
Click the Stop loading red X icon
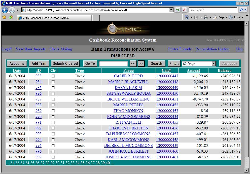(184, 10)
